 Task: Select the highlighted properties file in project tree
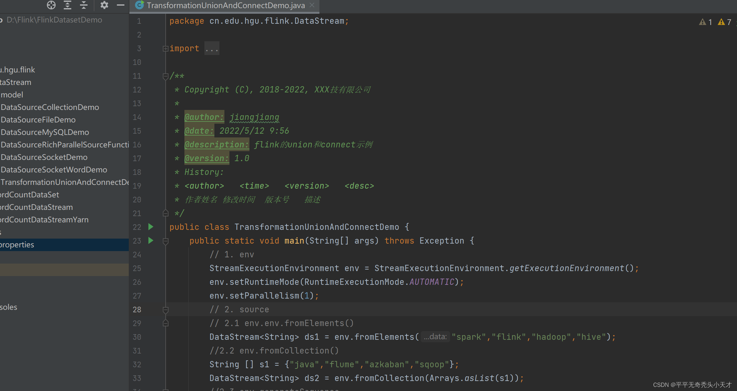coord(18,245)
